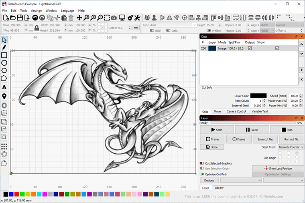The width and height of the screenshot is (305, 203).
Task: Click the Save cut file button
Action: (x=265, y=139)
